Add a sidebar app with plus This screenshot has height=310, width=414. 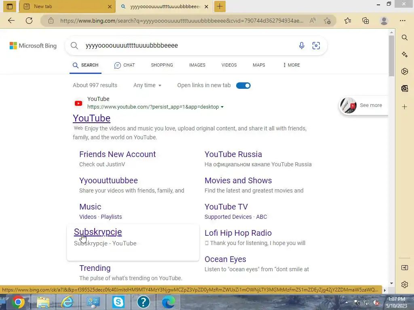click(404, 107)
